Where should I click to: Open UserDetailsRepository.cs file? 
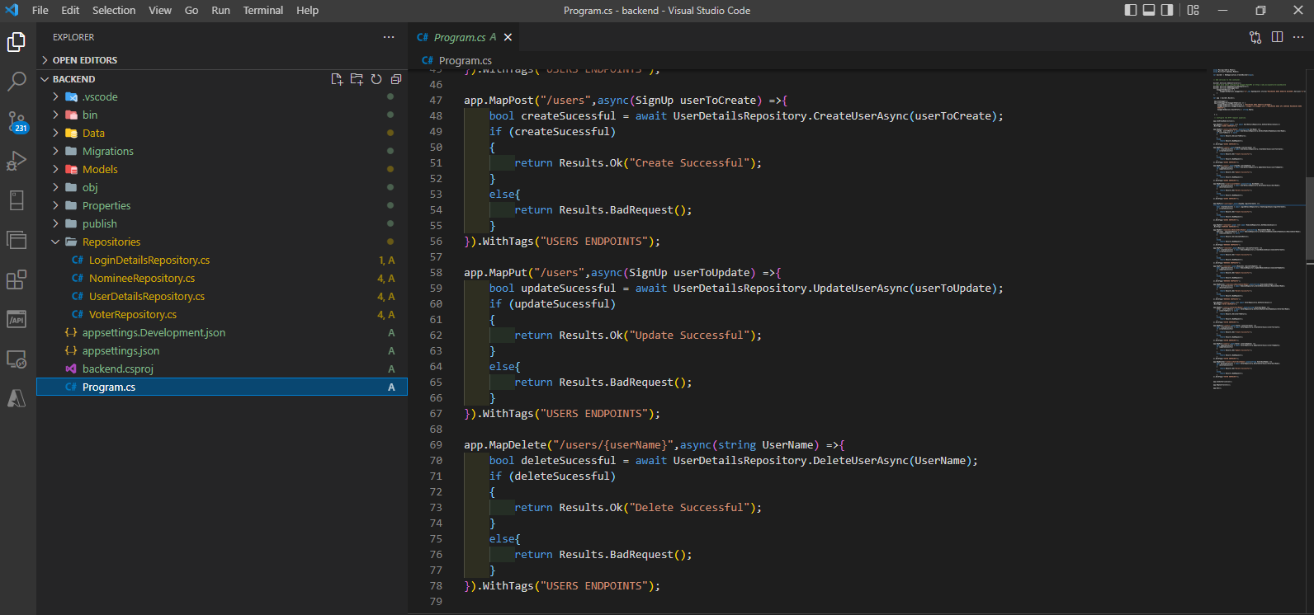(x=146, y=296)
